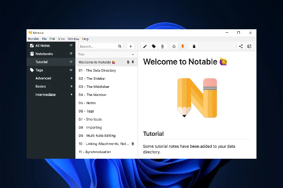Open note '03 - The Middlebar'
This screenshot has width=283, height=188.
[106, 86]
